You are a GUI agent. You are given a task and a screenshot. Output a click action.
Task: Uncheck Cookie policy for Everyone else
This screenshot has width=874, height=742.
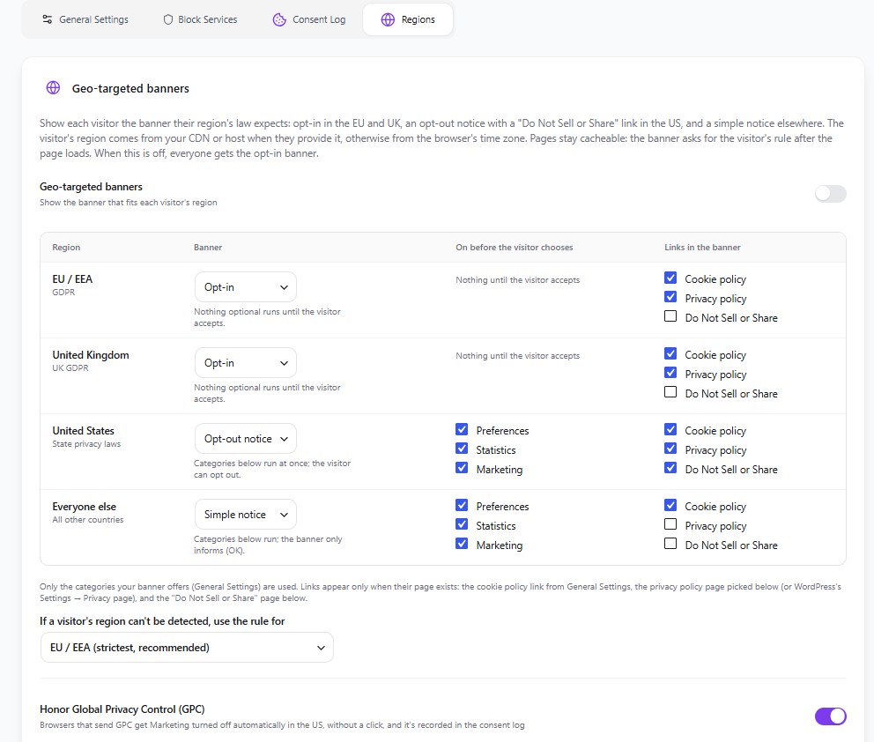click(x=670, y=505)
